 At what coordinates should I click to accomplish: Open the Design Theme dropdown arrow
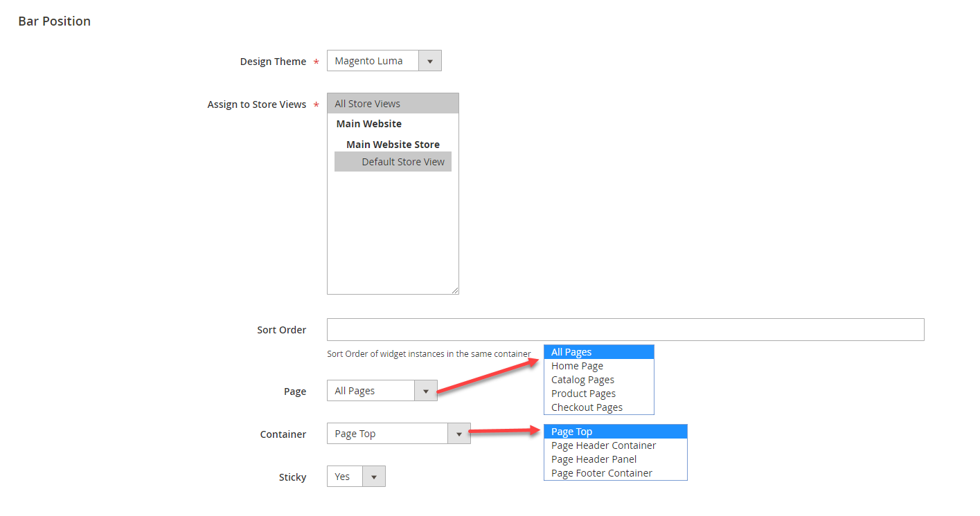point(429,61)
